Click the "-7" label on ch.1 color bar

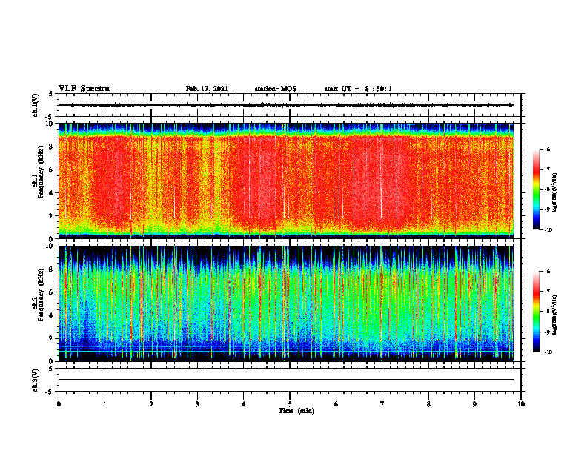pos(547,170)
